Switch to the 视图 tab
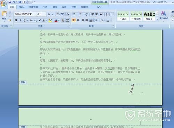 point(74,7)
